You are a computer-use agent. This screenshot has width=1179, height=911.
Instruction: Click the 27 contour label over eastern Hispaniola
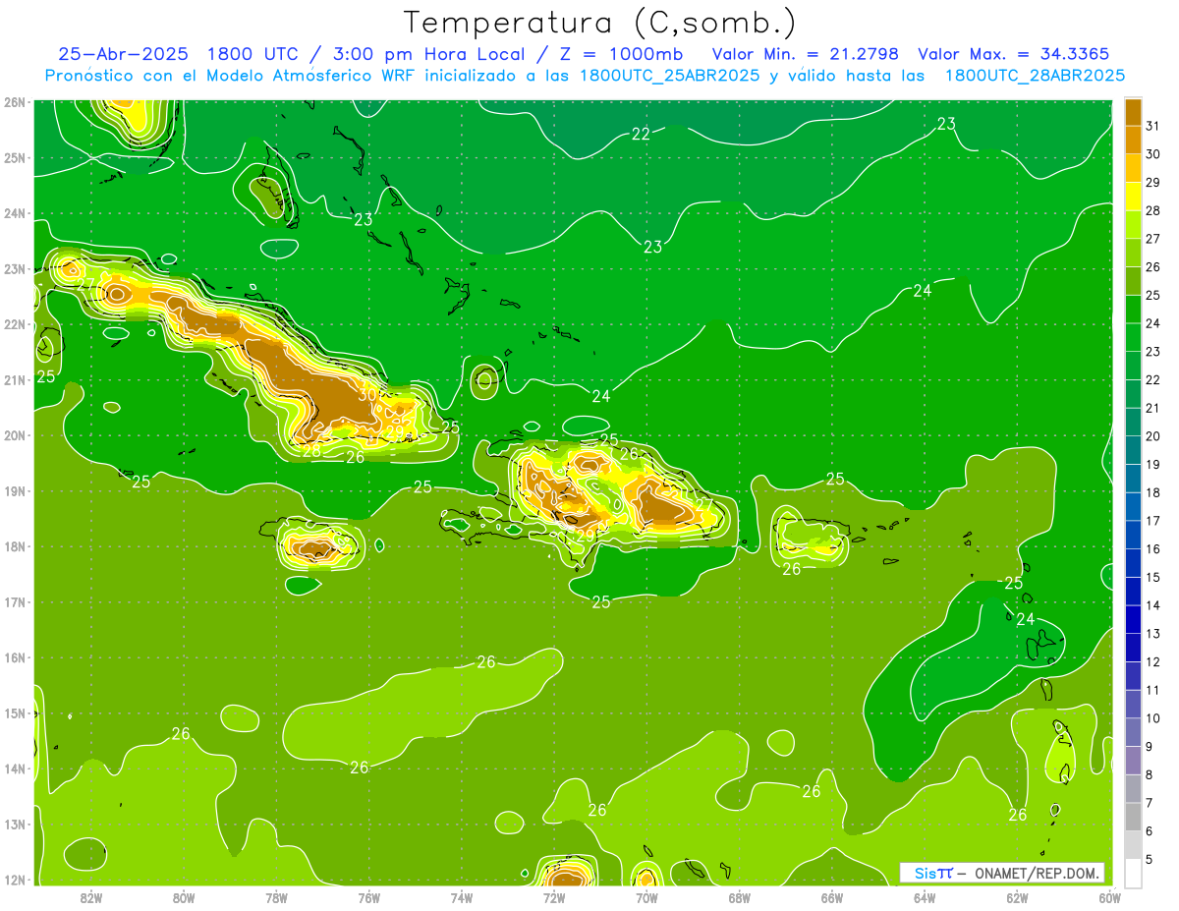tap(704, 504)
